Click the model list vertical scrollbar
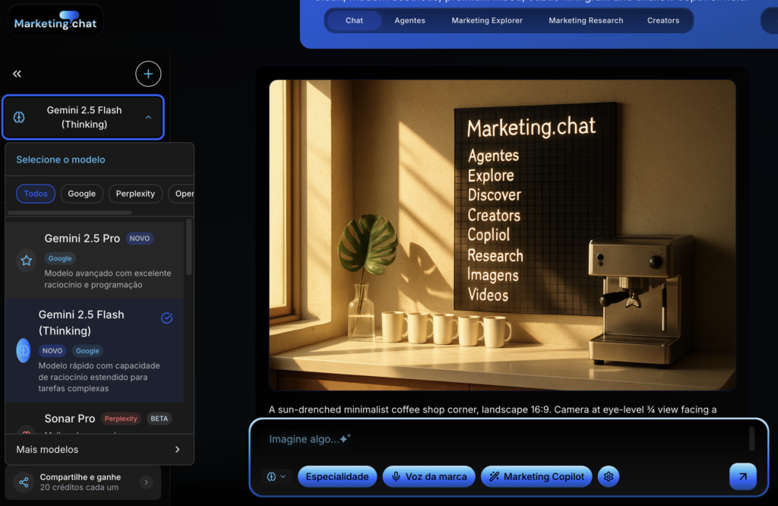778x506 pixels. [x=188, y=247]
